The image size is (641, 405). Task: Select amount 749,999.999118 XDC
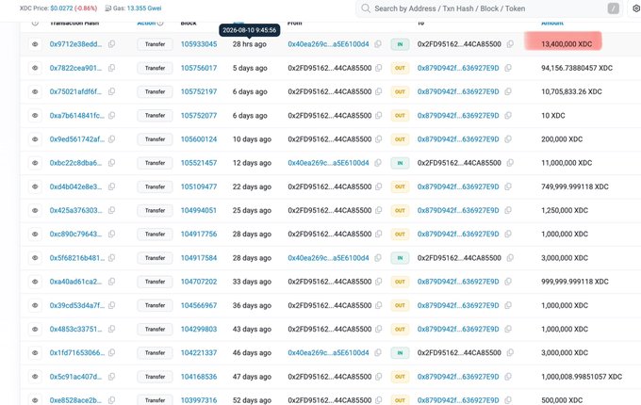(x=575, y=186)
